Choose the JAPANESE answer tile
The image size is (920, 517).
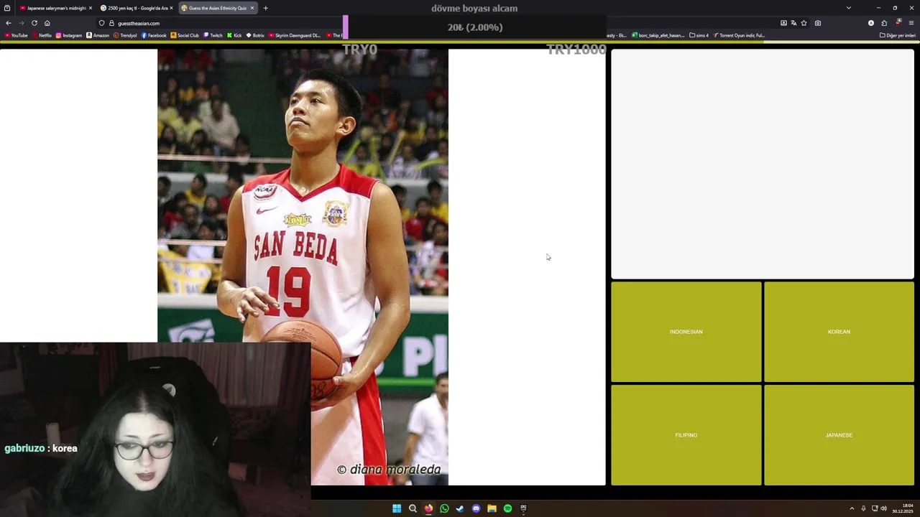[x=839, y=435]
